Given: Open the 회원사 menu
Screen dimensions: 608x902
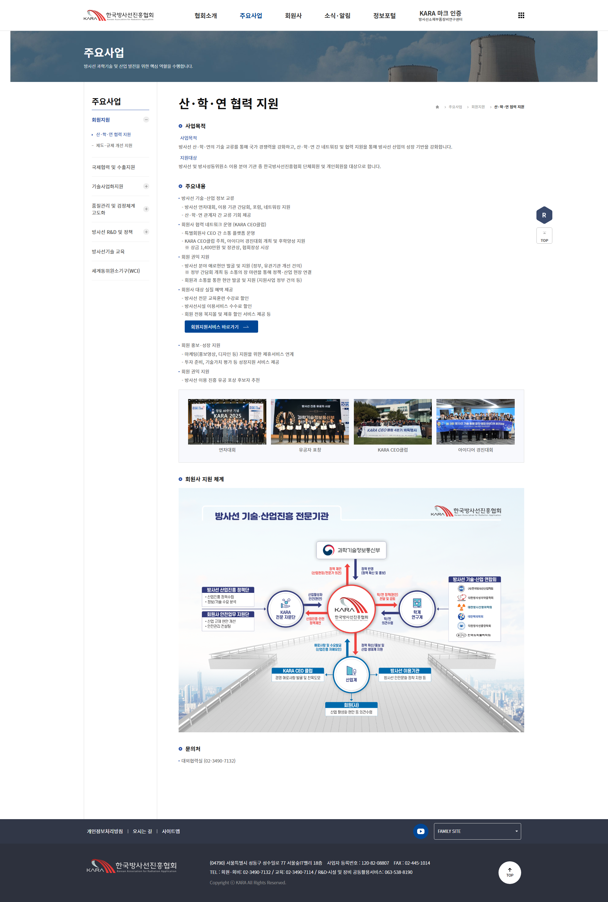Looking at the screenshot, I should pos(293,16).
